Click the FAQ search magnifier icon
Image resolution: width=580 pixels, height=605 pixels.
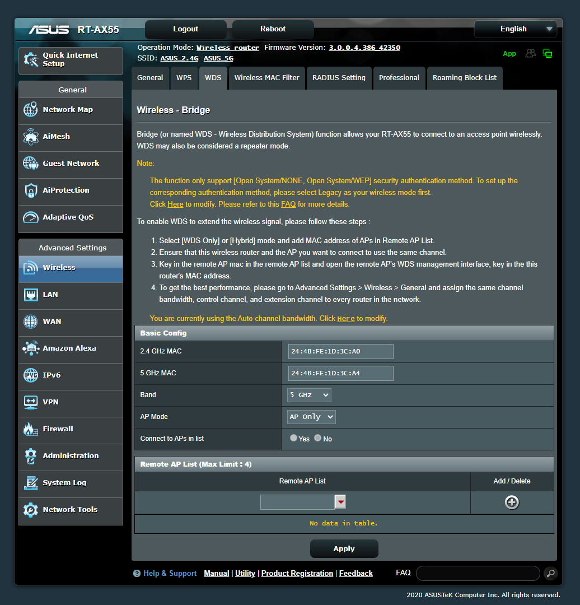(x=551, y=574)
